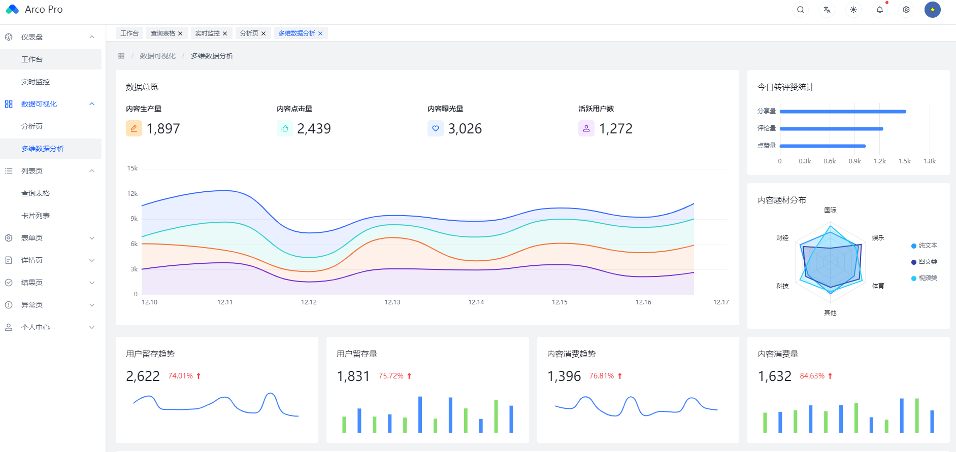956x452 pixels.
Task: Click the 3,026 内容曝光量 value
Action: [465, 129]
